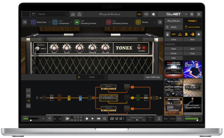Switch to the TONEX browser tab
The width and height of the screenshot is (224, 138).
[192, 21]
